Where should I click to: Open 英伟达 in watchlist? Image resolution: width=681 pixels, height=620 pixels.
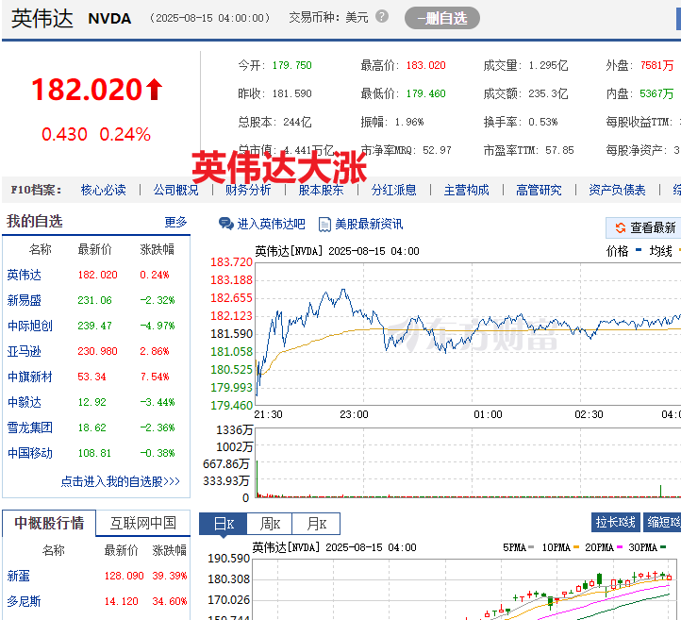coord(25,275)
